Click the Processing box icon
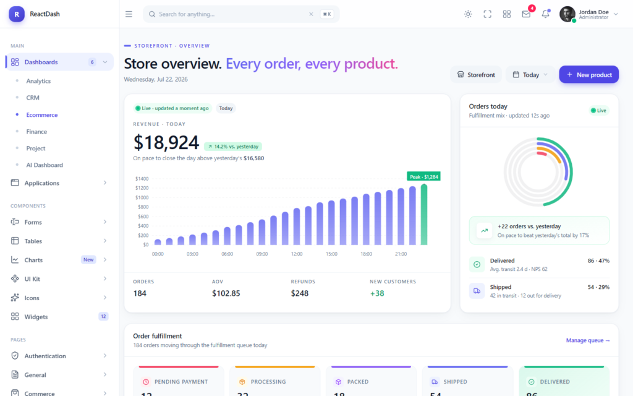Screen dimensions: 633x396 pos(242,382)
